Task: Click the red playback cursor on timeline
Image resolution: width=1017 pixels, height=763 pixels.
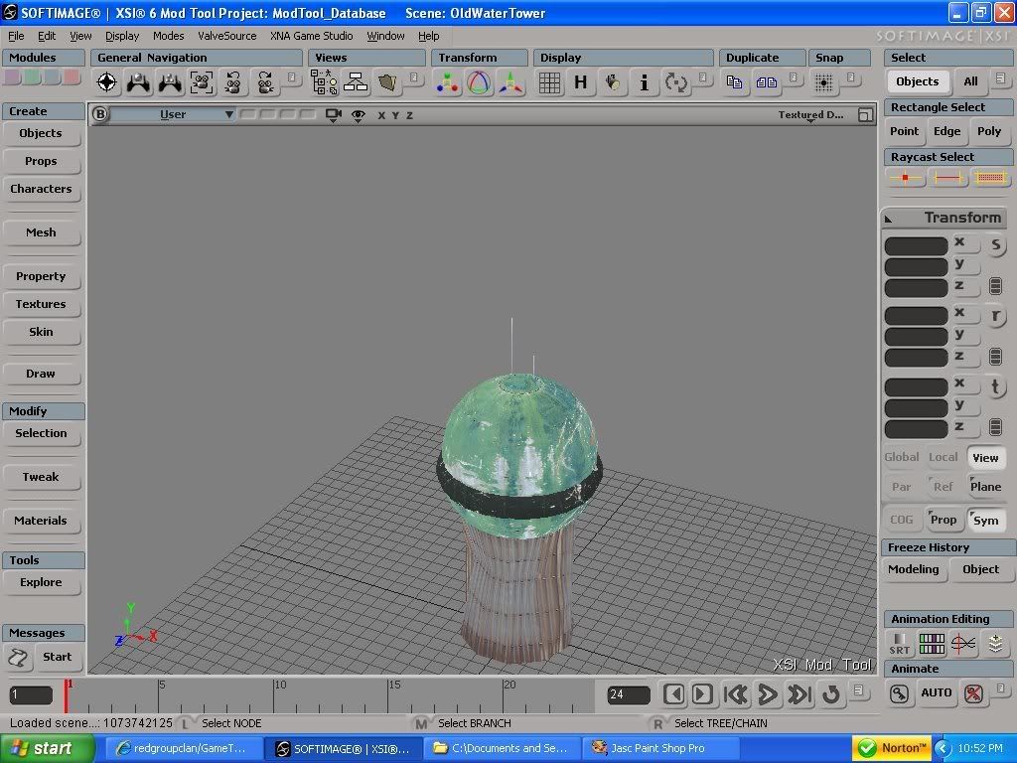Action: coord(66,696)
